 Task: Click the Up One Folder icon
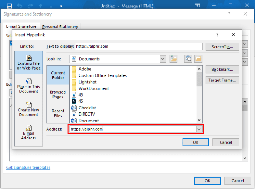[173, 59]
